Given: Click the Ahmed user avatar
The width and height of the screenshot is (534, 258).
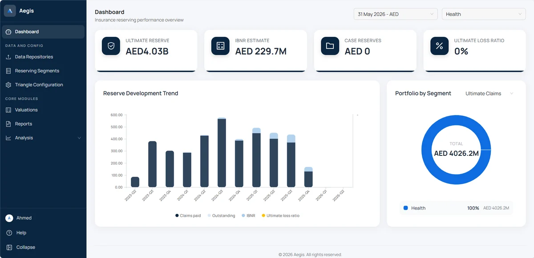Looking at the screenshot, I should coord(9,218).
